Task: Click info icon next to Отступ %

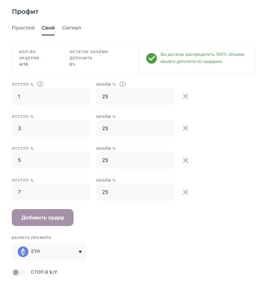Action: coord(40,84)
